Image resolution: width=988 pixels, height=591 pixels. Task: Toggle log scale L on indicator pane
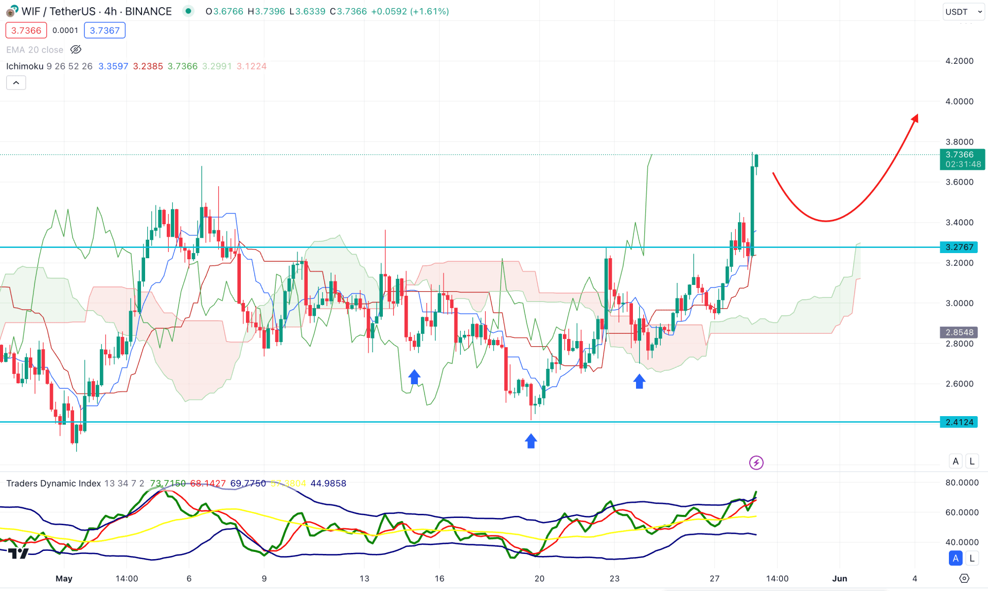pyautogui.click(x=972, y=558)
